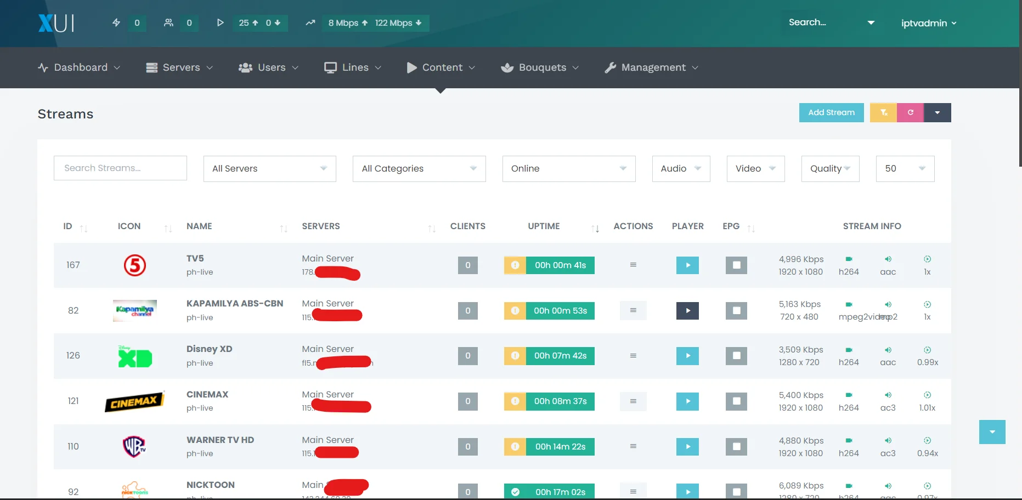1022x500 pixels.
Task: Open the Dashboard menu
Action: point(79,67)
